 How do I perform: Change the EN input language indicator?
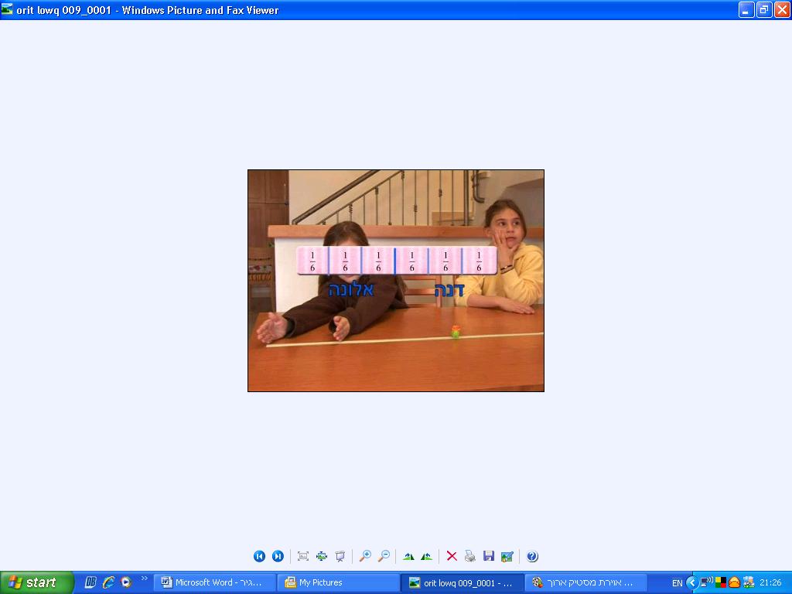[678, 583]
